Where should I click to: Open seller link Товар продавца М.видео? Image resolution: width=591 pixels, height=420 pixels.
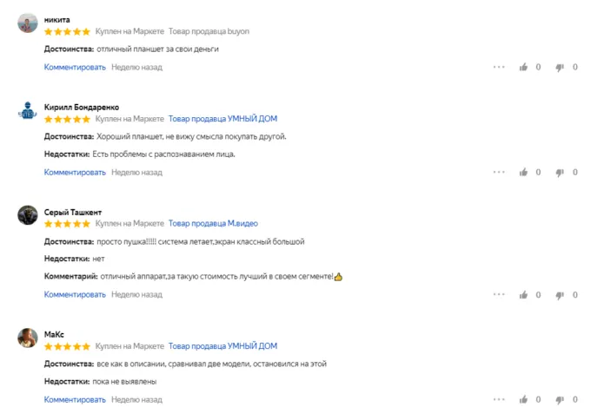215,223
